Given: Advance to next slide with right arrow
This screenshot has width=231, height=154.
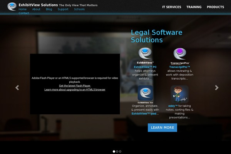Looking at the screenshot, I should click(x=216, y=88).
